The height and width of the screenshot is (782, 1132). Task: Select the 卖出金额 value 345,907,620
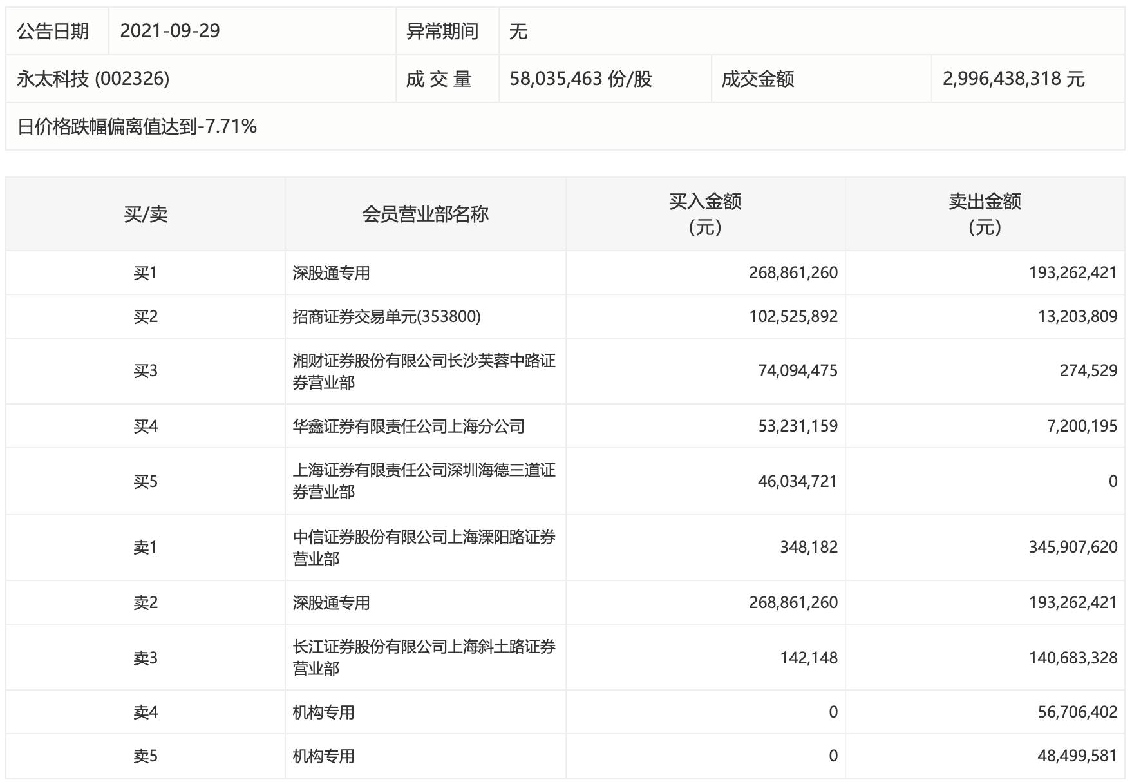(x=1073, y=548)
